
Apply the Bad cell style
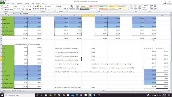pos(94,6)
